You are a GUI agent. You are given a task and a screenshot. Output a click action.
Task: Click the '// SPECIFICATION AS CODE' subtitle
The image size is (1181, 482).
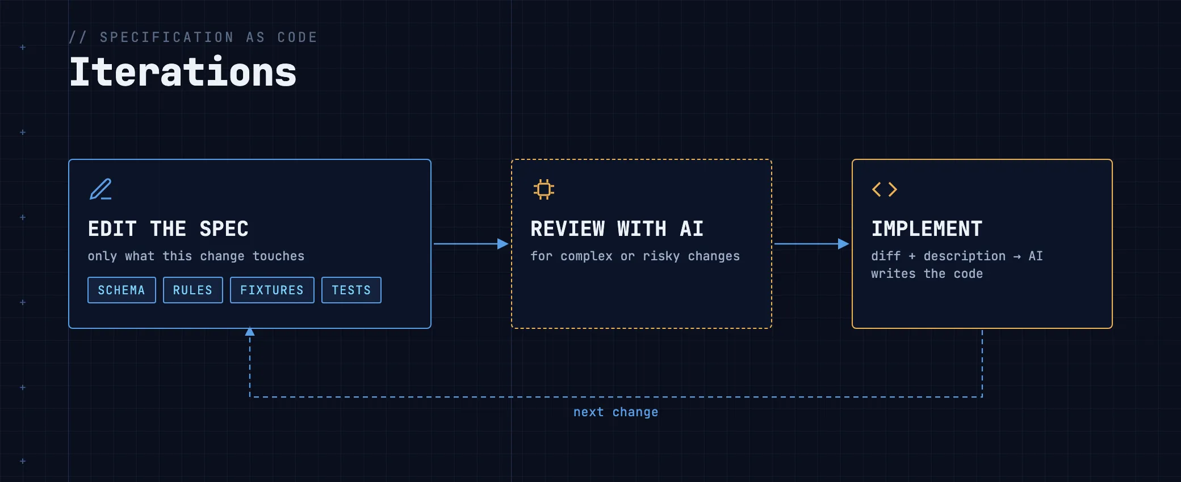[193, 37]
